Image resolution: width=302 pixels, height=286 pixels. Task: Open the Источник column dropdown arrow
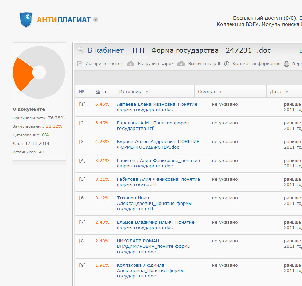point(147,92)
